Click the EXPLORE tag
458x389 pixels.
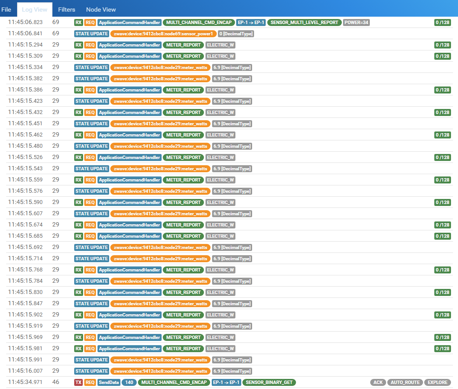point(437,382)
